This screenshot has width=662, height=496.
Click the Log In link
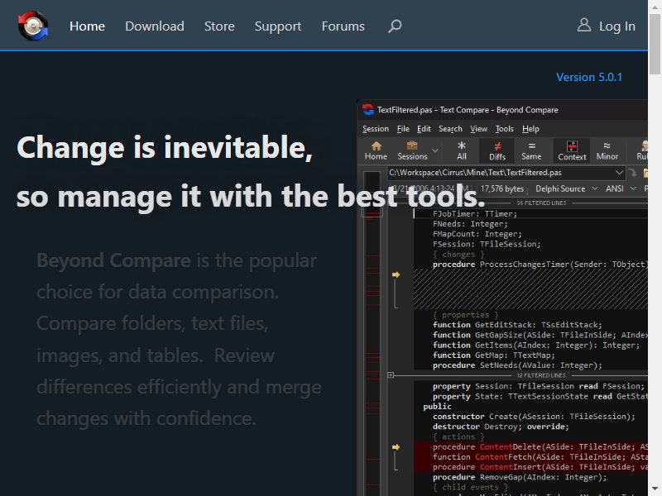click(x=607, y=26)
